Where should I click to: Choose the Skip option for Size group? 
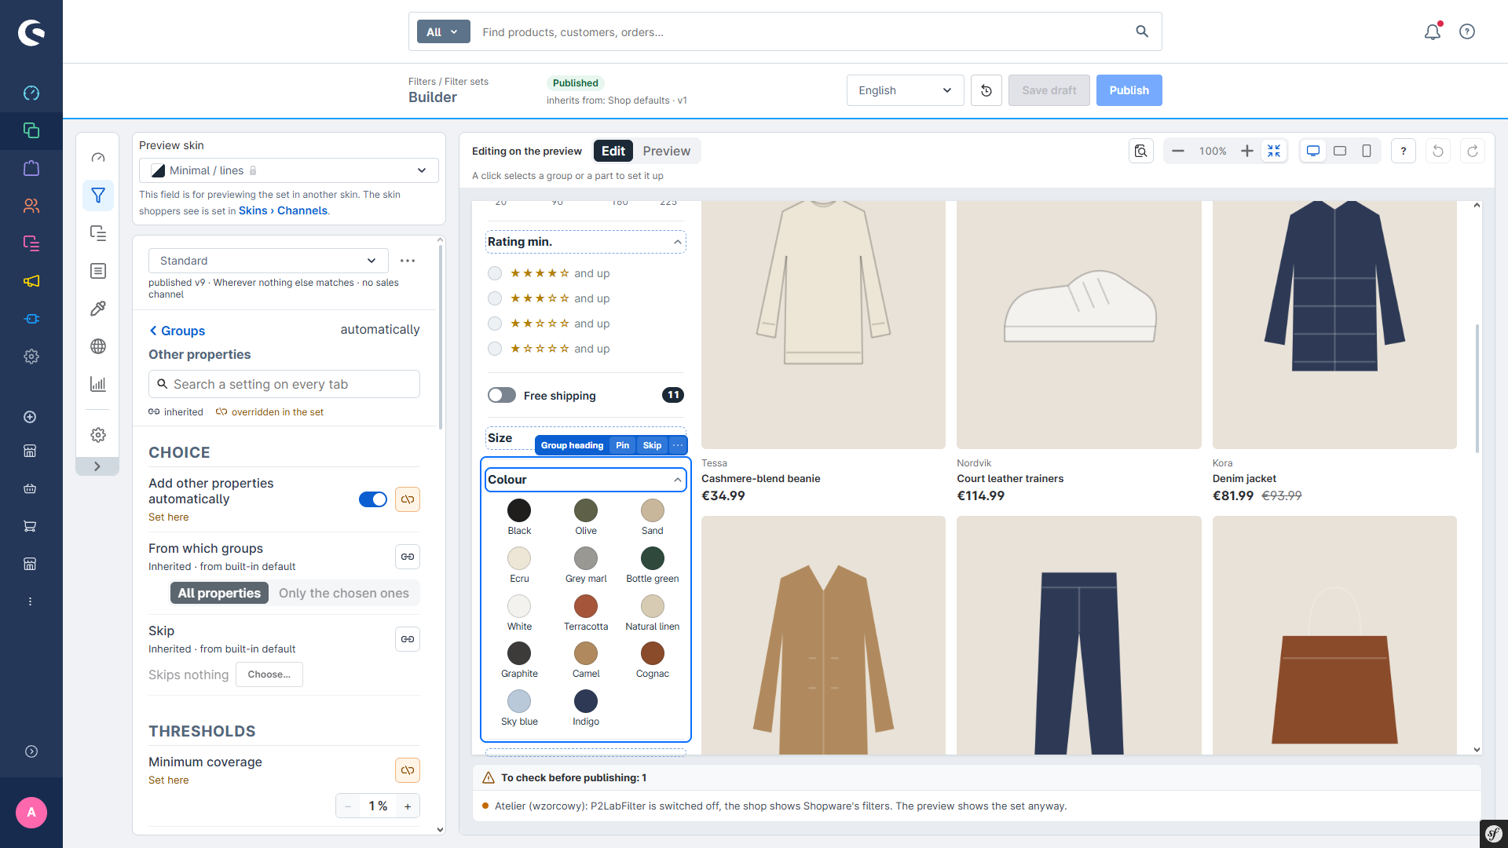(x=652, y=445)
